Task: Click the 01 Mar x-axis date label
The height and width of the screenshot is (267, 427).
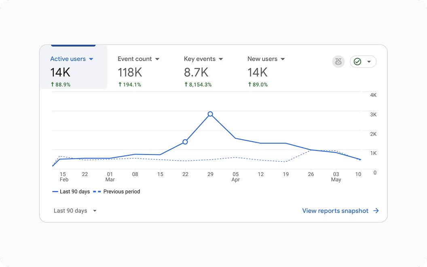Action: pyautogui.click(x=110, y=177)
